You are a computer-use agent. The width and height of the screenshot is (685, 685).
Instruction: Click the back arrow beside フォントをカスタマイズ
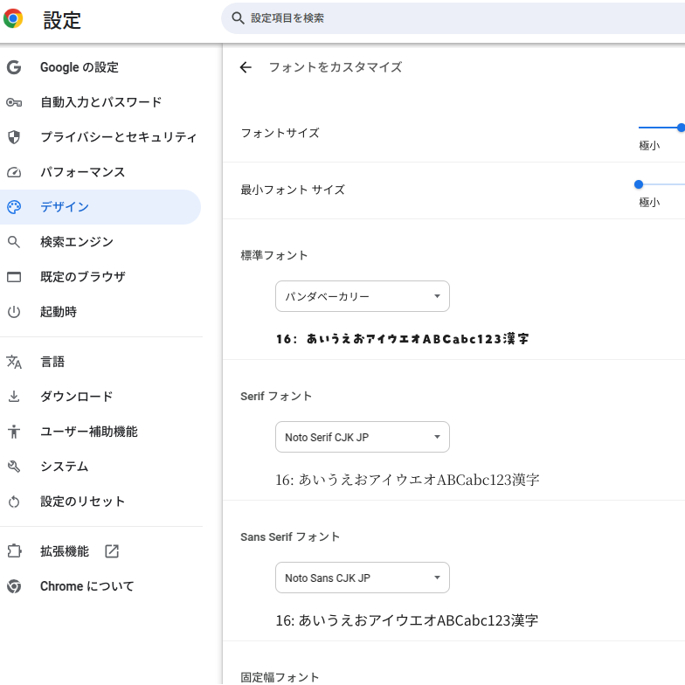tap(246, 67)
